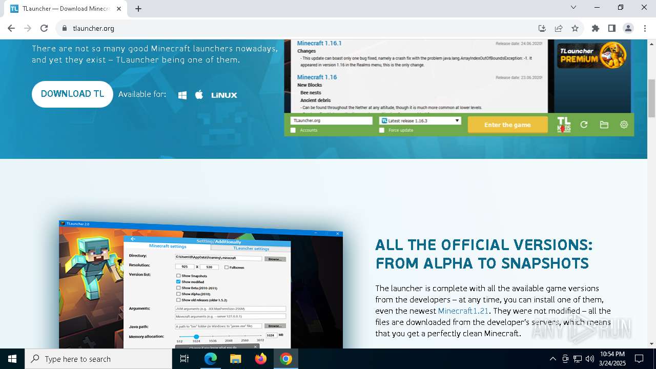Toggle the Fullscreen checkbox
Image resolution: width=656 pixels, height=369 pixels.
coord(227,267)
